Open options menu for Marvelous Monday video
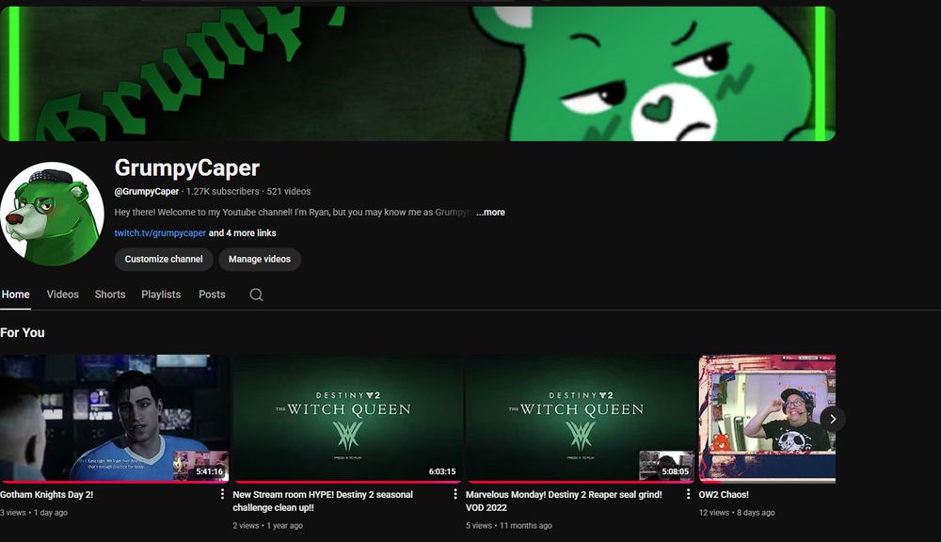Viewport: 941px width, 542px height. pyautogui.click(x=688, y=494)
